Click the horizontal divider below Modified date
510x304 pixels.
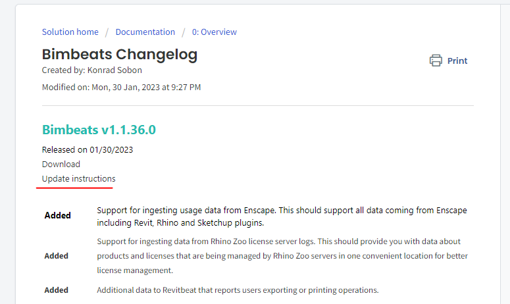point(258,105)
